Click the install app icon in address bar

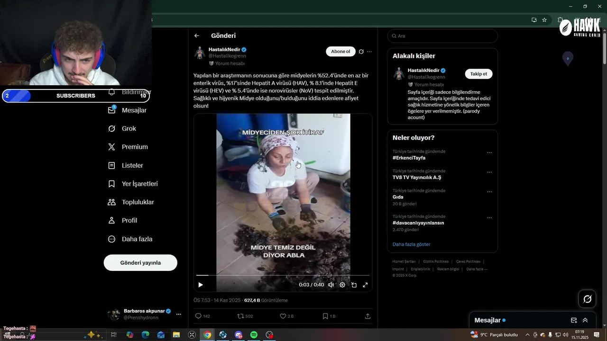pyautogui.click(x=534, y=20)
